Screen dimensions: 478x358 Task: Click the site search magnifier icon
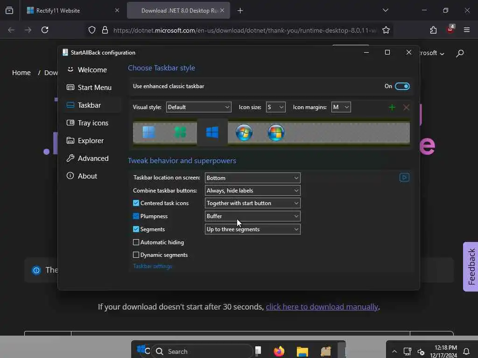coord(460,53)
